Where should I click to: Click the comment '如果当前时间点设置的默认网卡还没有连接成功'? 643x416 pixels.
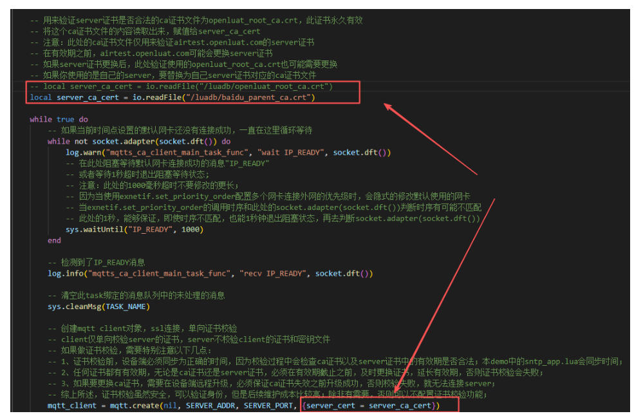(180, 131)
